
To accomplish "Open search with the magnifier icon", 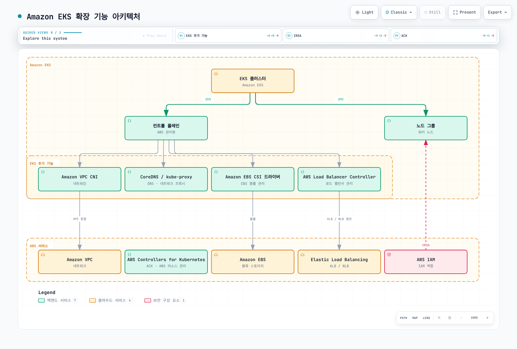I will pos(439,318).
